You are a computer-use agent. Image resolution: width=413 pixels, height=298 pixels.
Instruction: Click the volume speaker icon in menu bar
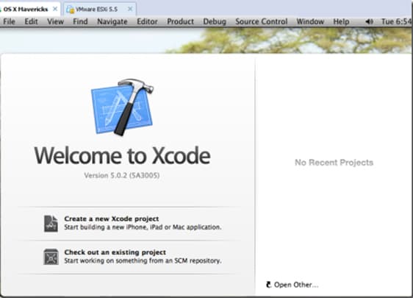(x=370, y=21)
